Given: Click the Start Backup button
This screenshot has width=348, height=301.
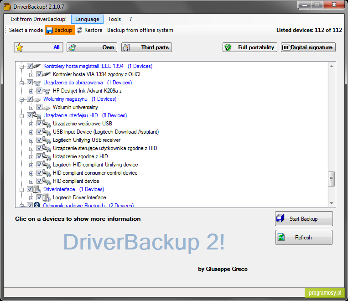Looking at the screenshot, I should pyautogui.click(x=304, y=218).
